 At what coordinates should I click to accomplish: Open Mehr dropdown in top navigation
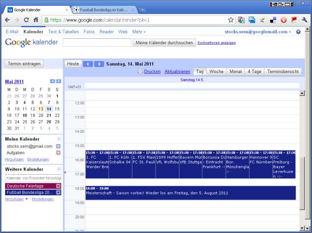point(139,32)
